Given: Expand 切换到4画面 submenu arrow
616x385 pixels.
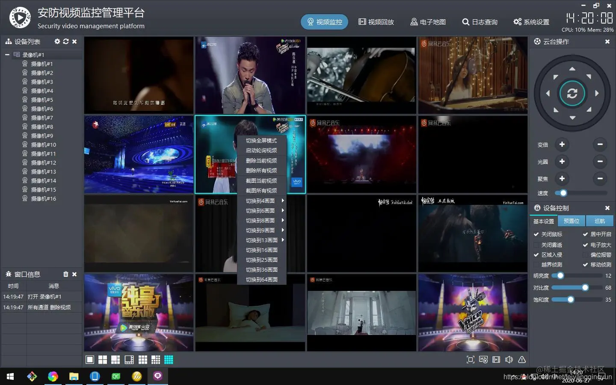Looking at the screenshot, I should [283, 201].
